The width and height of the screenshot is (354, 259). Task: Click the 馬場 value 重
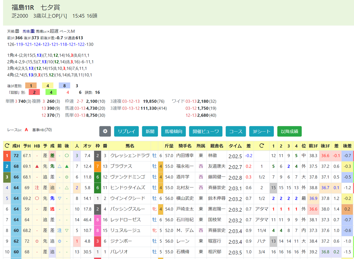(x=32, y=31)
